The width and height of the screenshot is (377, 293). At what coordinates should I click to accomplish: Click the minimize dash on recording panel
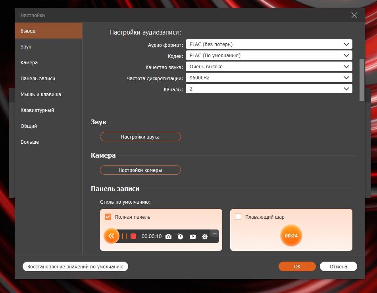(214, 233)
